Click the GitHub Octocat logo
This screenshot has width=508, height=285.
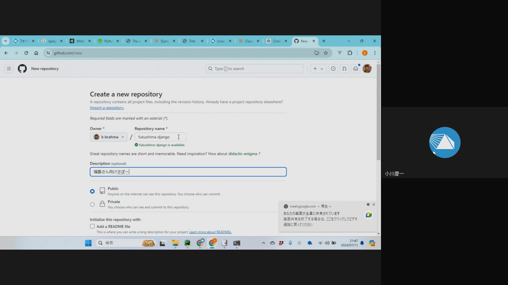point(22,69)
